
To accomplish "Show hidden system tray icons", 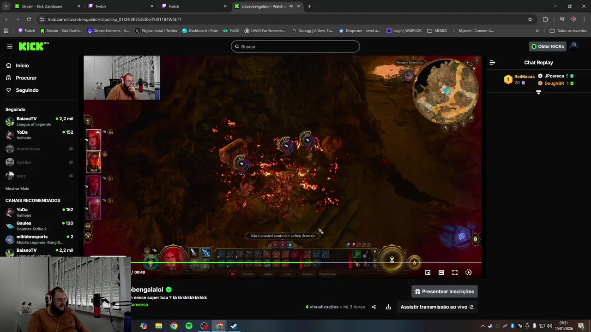I will (x=483, y=326).
